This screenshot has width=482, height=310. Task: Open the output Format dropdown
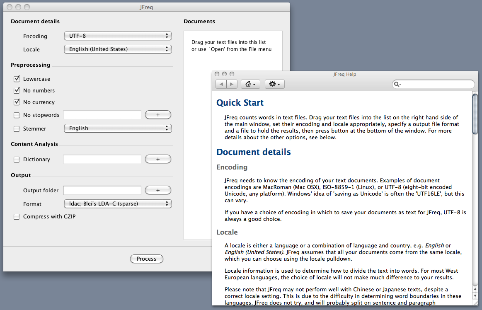[118, 203]
